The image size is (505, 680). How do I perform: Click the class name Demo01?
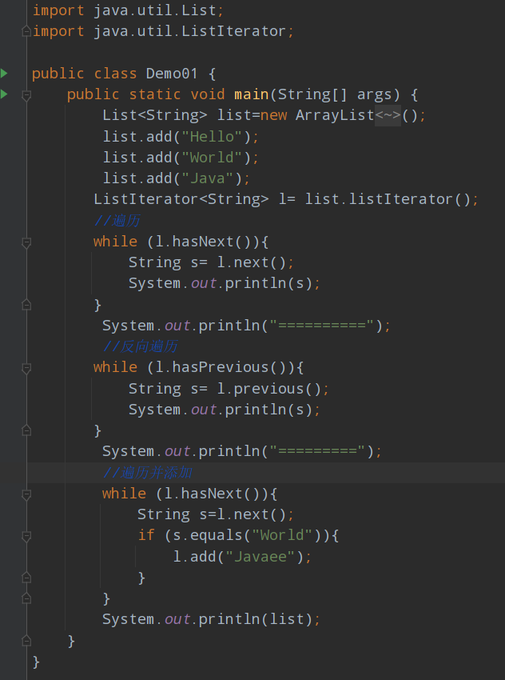coord(172,74)
